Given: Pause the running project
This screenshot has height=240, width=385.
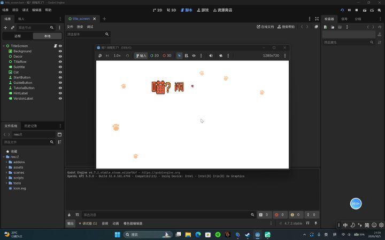Looking at the screenshot, I should (x=349, y=10).
